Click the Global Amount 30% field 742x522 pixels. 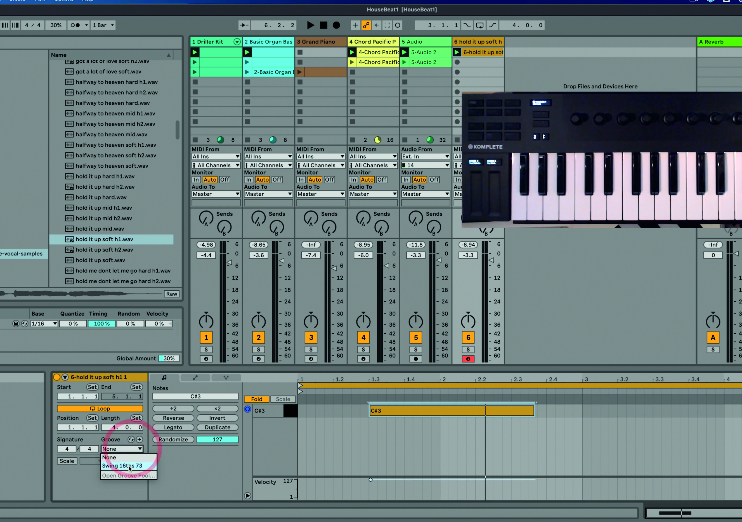point(169,358)
